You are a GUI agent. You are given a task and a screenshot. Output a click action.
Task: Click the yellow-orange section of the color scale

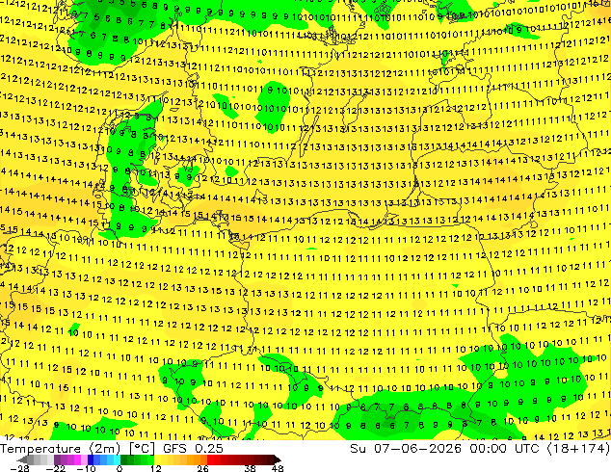click(x=181, y=459)
